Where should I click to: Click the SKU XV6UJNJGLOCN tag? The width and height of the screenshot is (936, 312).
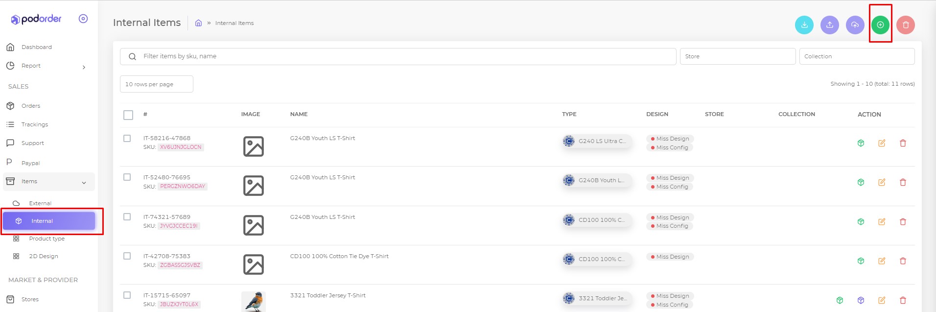181,147
